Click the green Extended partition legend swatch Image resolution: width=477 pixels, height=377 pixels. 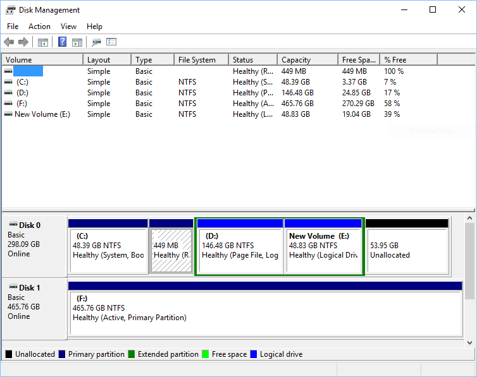click(132, 354)
